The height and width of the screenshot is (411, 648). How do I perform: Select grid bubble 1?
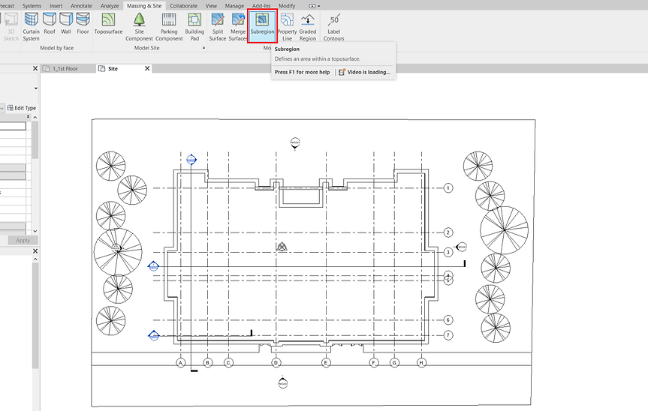pos(448,188)
